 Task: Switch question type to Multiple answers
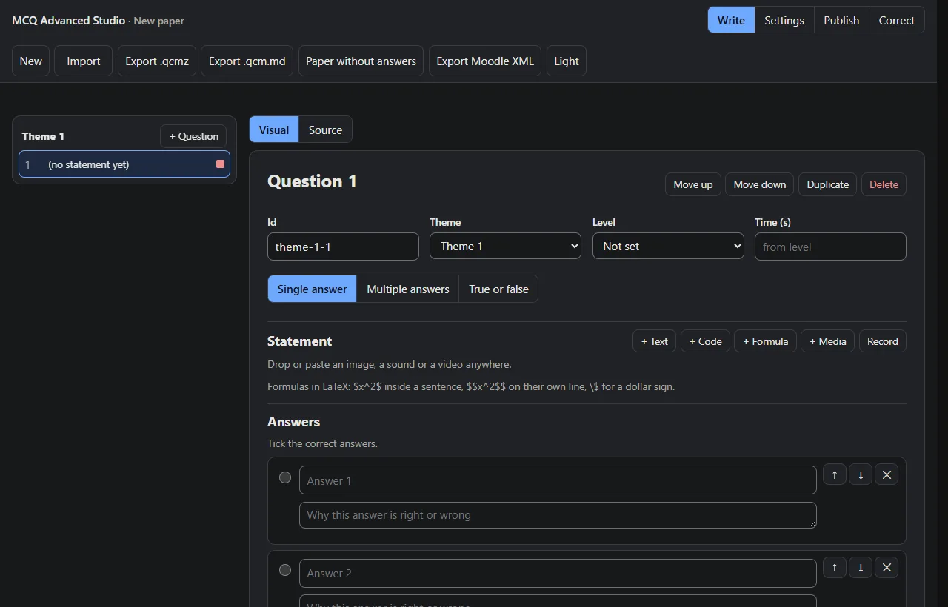coord(408,289)
